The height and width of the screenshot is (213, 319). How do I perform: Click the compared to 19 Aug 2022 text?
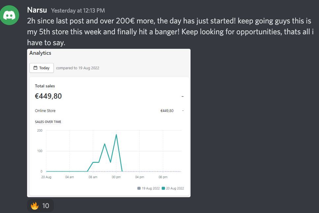(78, 68)
